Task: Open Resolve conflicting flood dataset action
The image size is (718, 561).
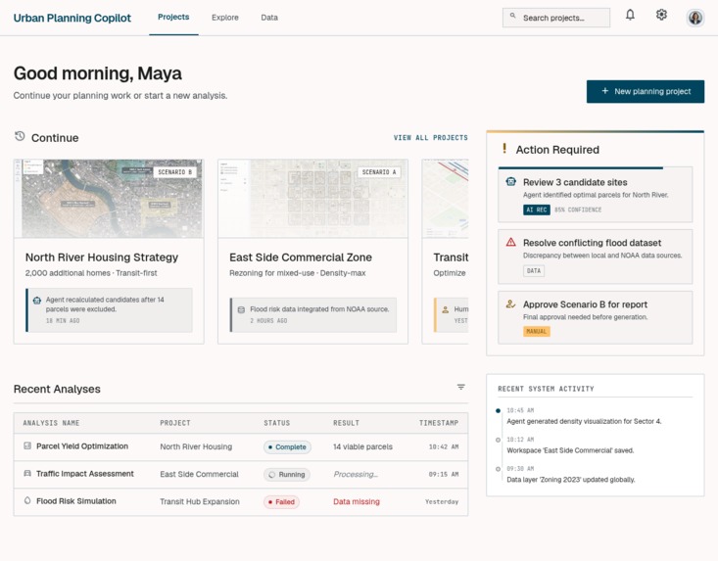Action: coord(596,257)
